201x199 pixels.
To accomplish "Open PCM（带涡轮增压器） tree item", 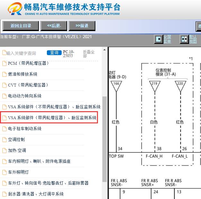I will pos(28,63).
